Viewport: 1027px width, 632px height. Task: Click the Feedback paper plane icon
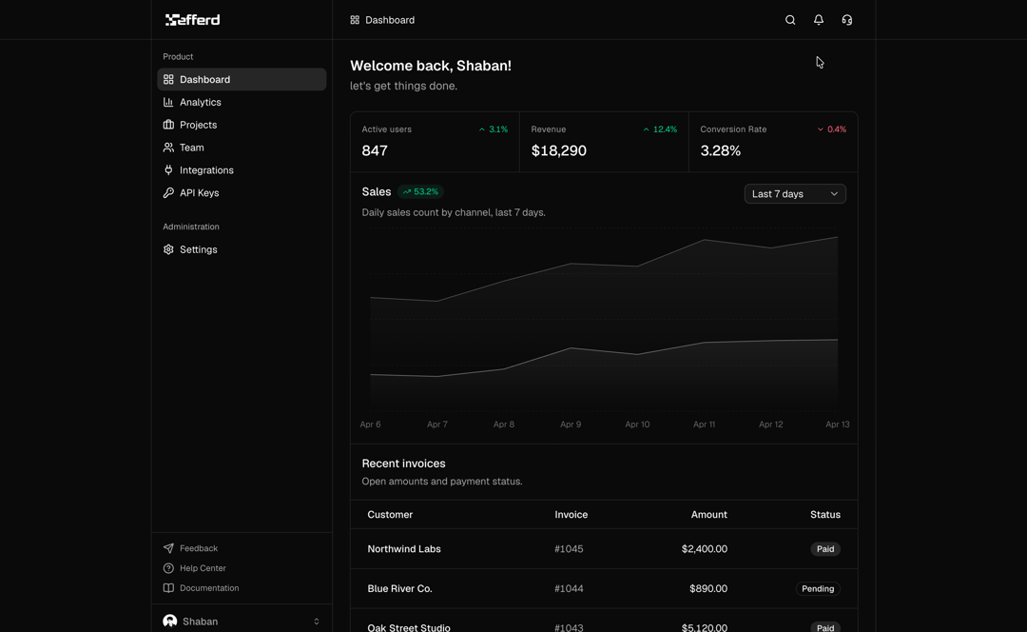tap(168, 548)
